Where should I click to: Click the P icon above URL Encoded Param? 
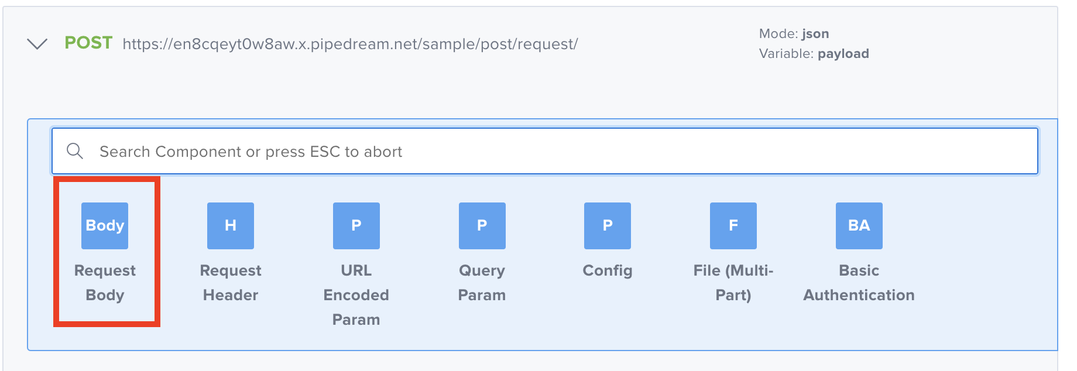[356, 226]
